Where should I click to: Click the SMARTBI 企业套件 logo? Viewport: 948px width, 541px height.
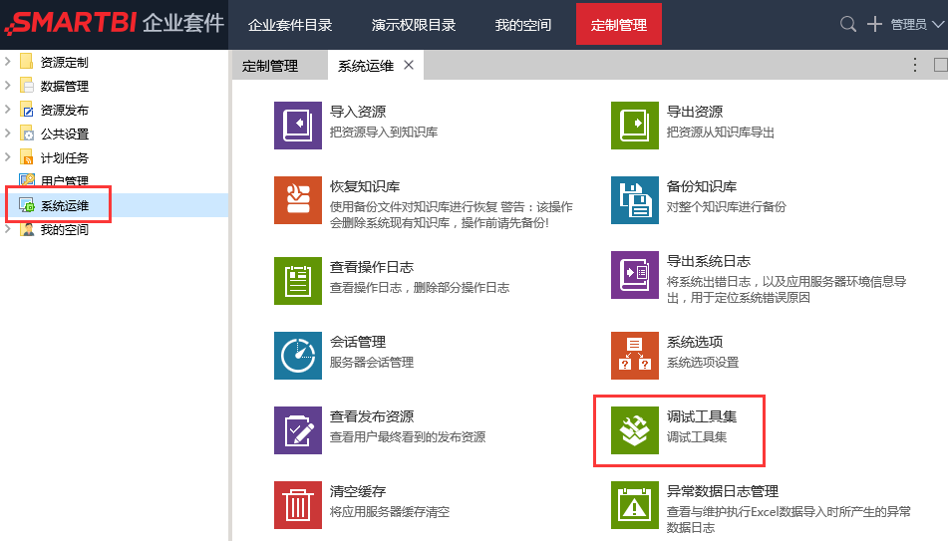click(x=114, y=24)
